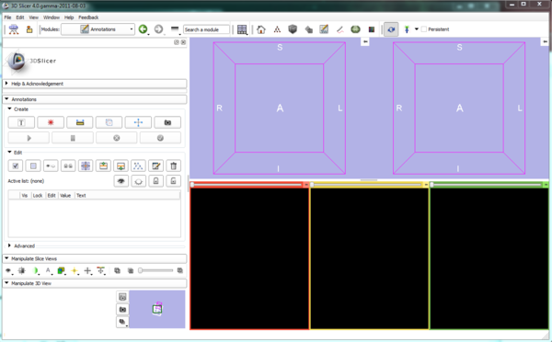Viewport: 552px width, 342px height.
Task: Create a fiducial with red star
Action: [51, 122]
